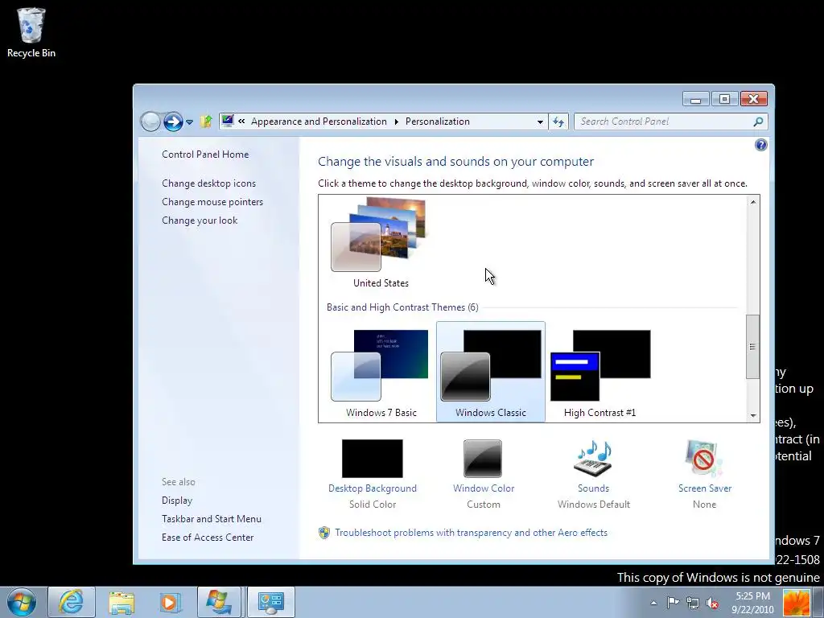Click the Desktop Background label link
The height and width of the screenshot is (618, 824).
coord(372,488)
